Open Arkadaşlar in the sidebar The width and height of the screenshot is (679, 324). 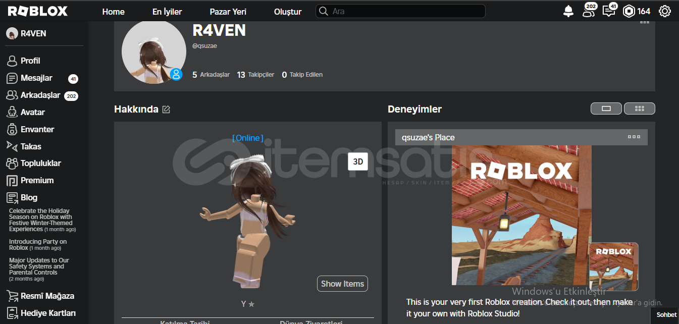[x=40, y=95]
